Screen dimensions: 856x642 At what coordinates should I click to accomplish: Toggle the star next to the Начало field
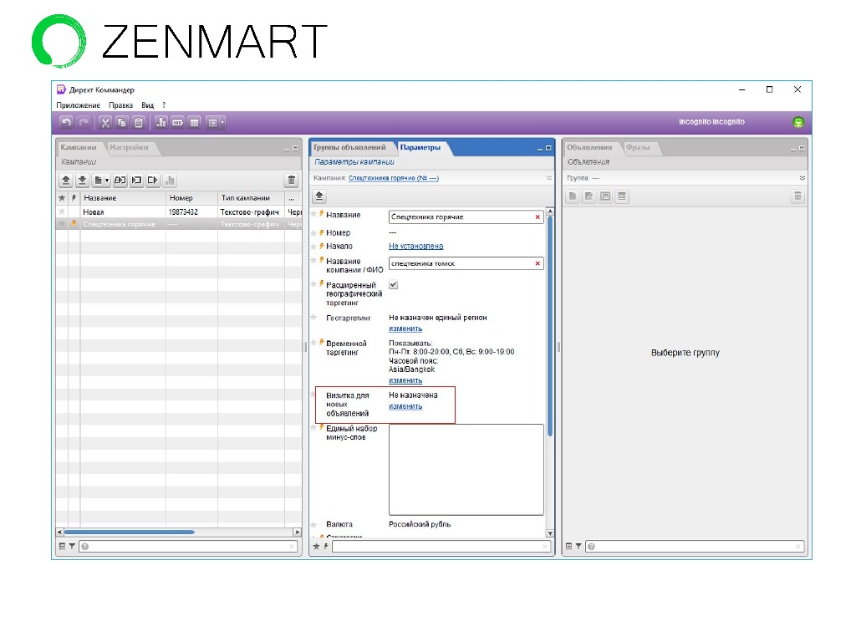click(x=313, y=246)
